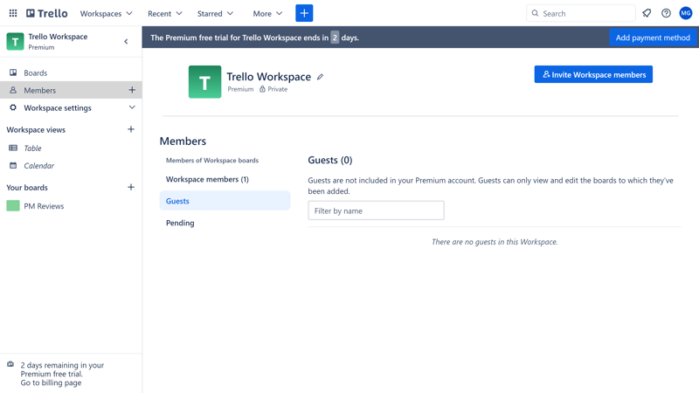699x393 pixels.
Task: Select the Guests tab
Action: 225,201
